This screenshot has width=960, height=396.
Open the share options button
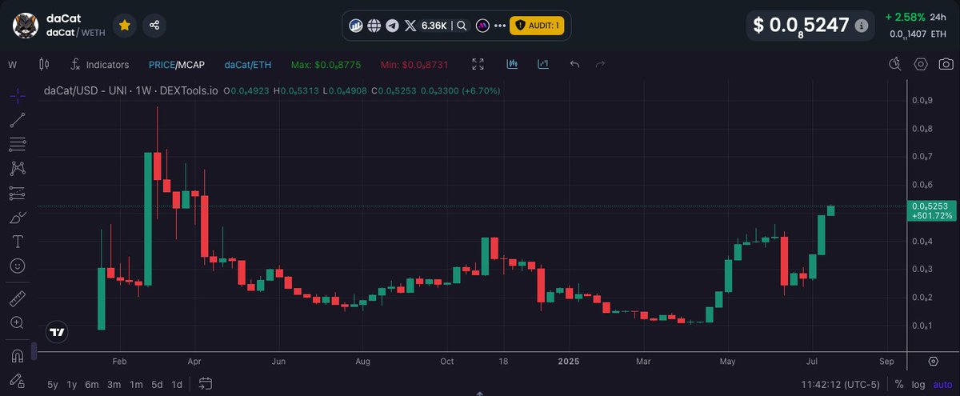point(154,26)
